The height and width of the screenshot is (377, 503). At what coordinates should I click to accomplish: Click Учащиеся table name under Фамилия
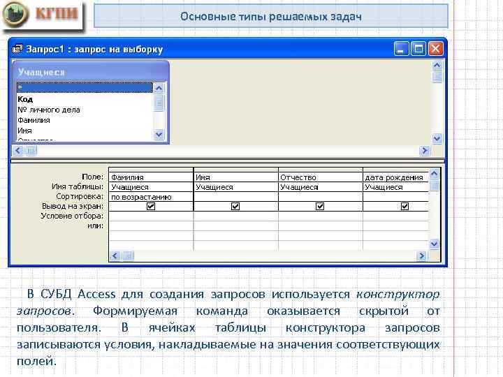(151, 187)
